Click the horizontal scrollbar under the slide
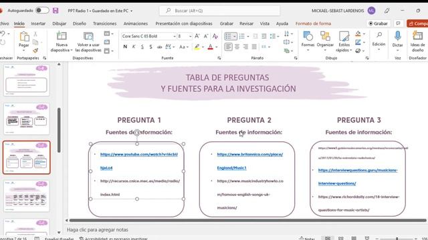The image size is (428, 240). point(247,221)
